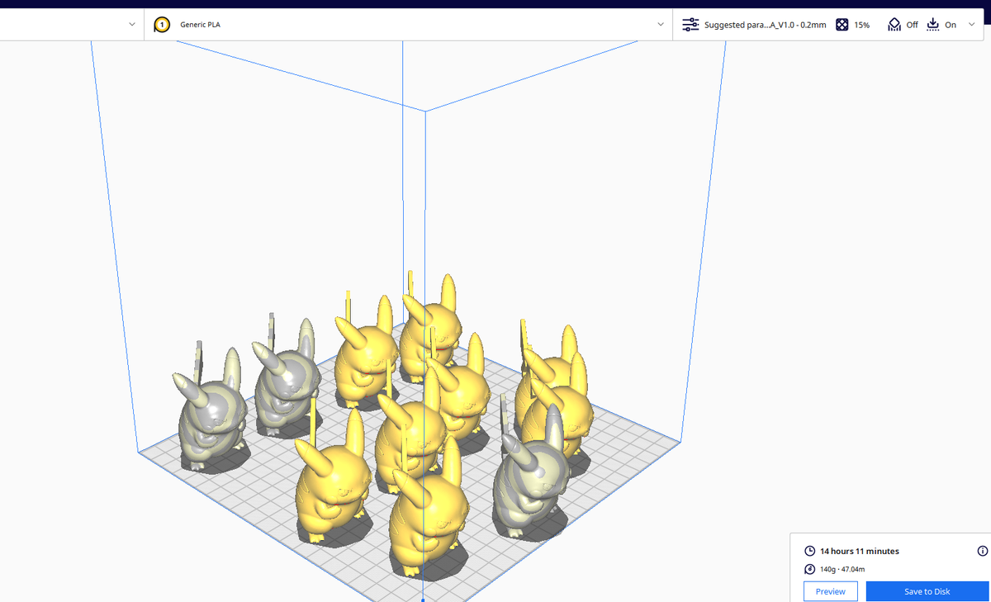Toggle the 15% infill density setting
Screen dimensions: 991x602
861,25
